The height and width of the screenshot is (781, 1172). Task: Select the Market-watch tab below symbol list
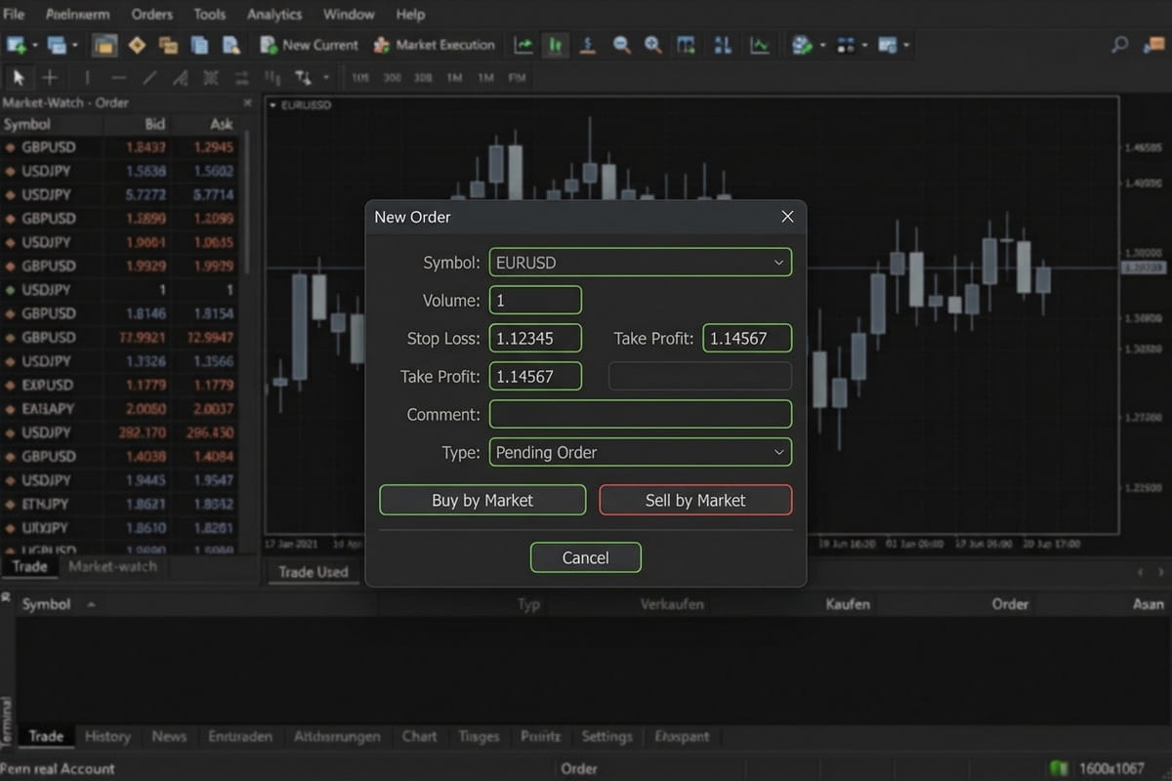(x=113, y=566)
